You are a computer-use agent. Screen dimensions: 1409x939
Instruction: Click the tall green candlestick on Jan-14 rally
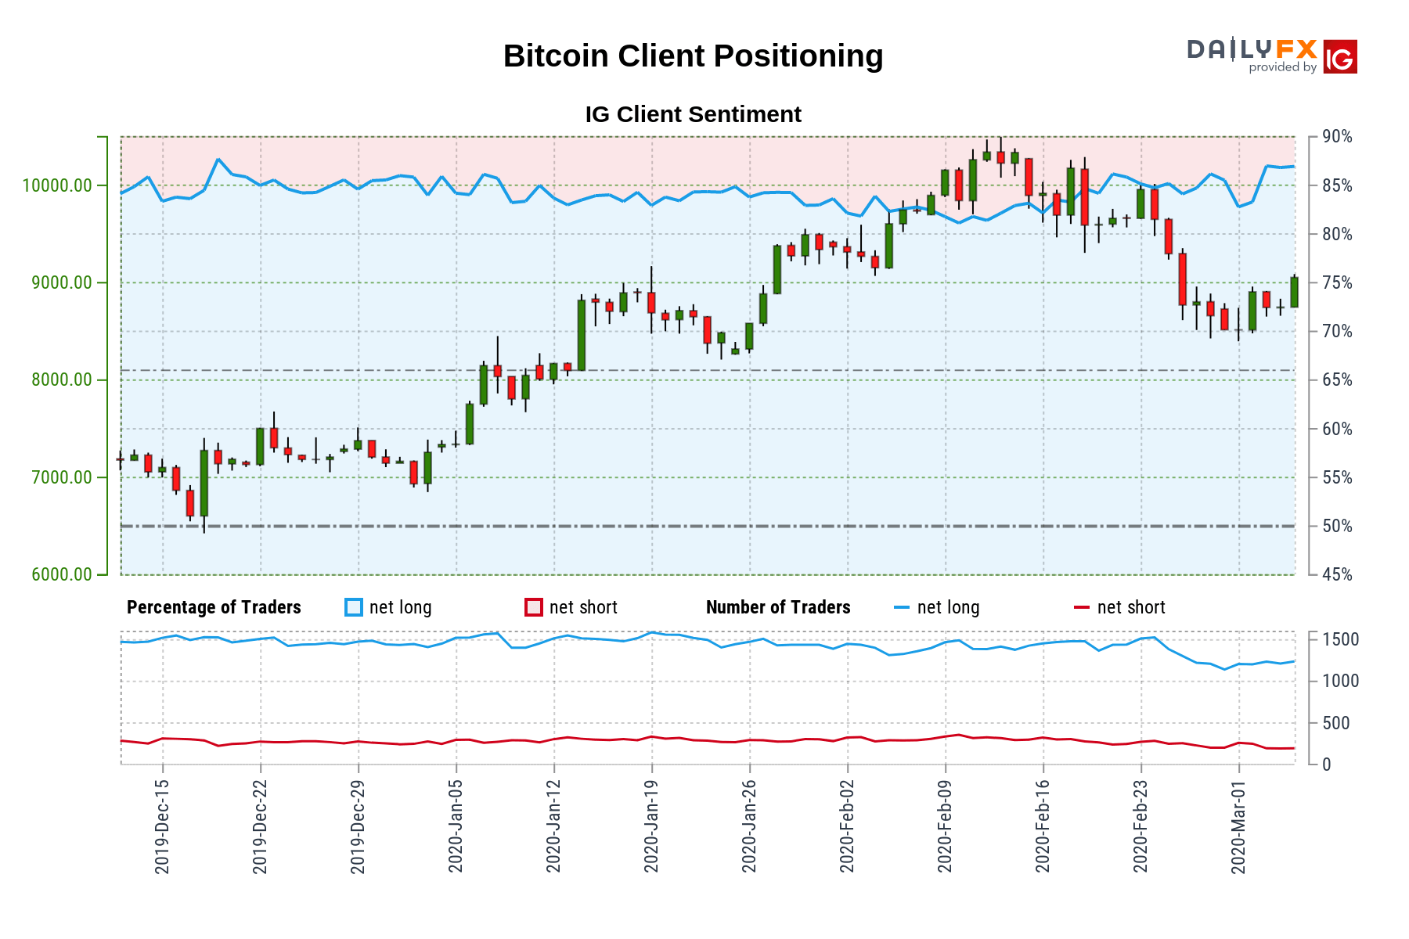[582, 335]
